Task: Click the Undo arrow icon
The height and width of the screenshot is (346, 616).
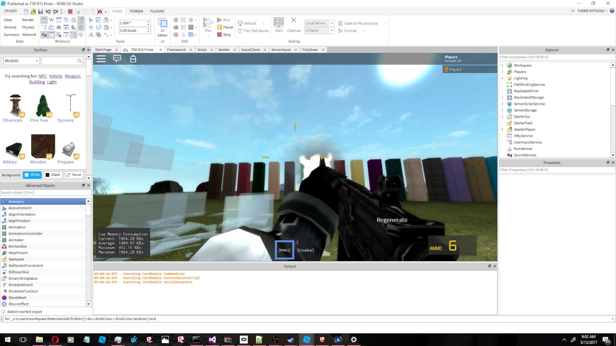Action: tap(48, 12)
